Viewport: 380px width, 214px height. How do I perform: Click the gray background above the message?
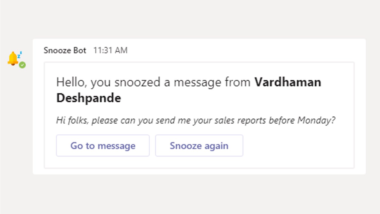[x=190, y=19]
